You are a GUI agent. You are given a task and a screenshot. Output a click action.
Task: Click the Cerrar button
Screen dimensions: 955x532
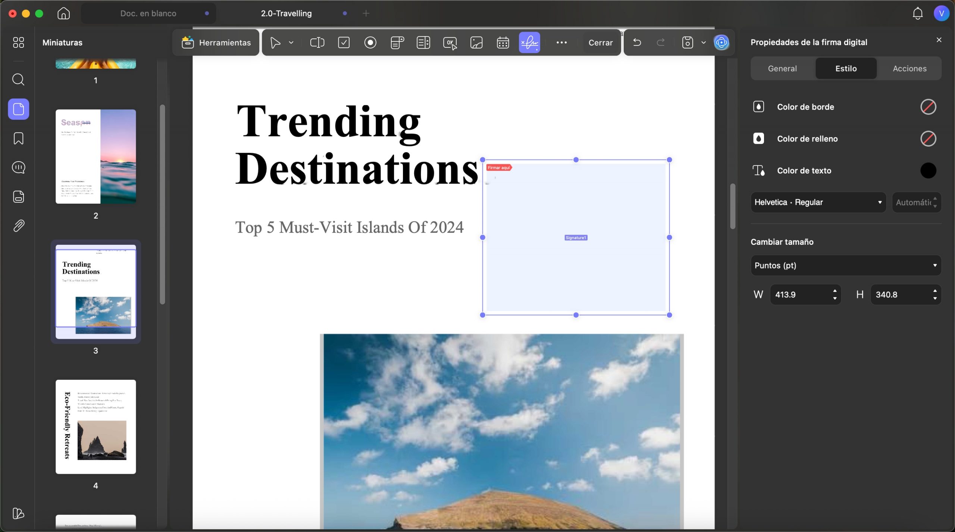[x=600, y=43]
